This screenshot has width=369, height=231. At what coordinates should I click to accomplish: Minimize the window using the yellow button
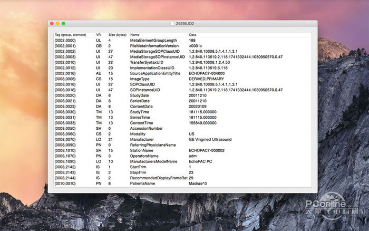click(57, 24)
